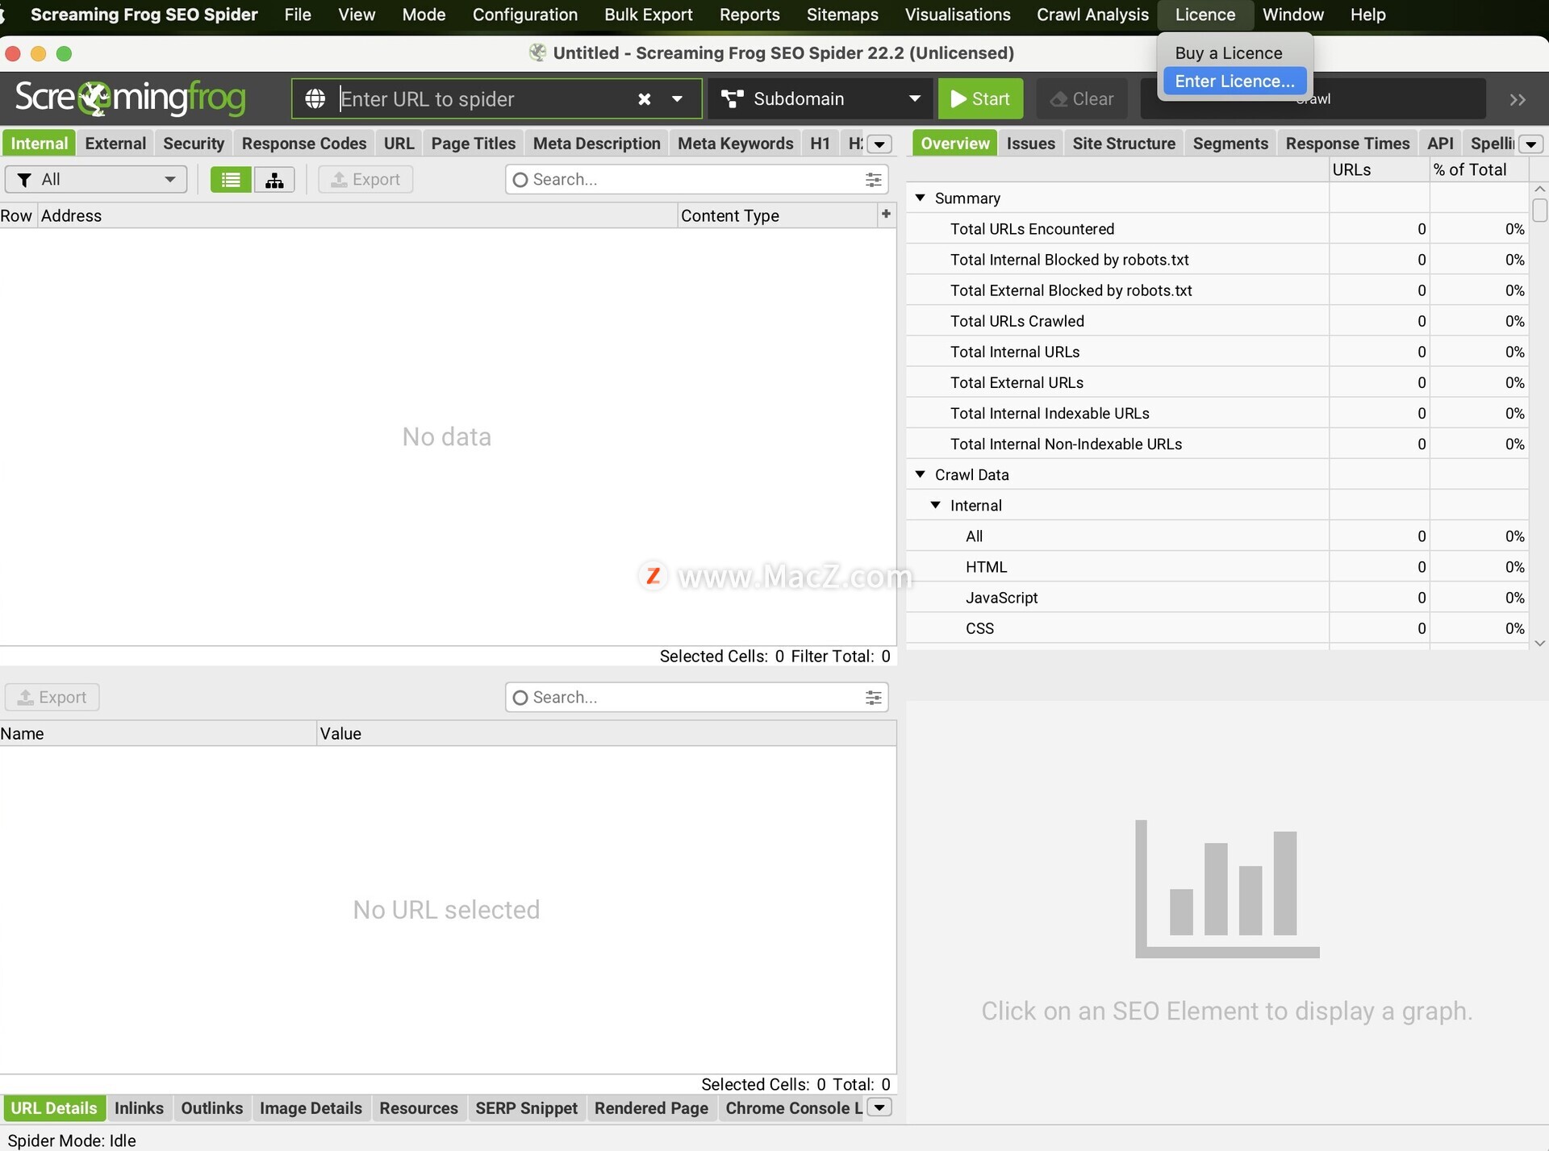
Task: Switch to list view icon
Action: [231, 179]
